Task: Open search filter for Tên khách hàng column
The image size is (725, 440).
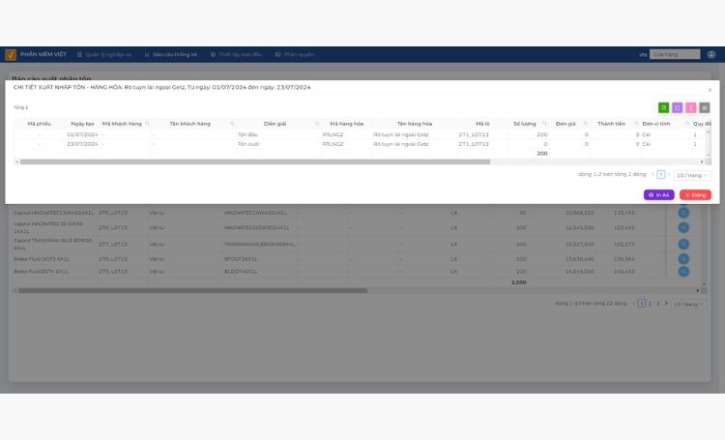Action: pyautogui.click(x=232, y=124)
